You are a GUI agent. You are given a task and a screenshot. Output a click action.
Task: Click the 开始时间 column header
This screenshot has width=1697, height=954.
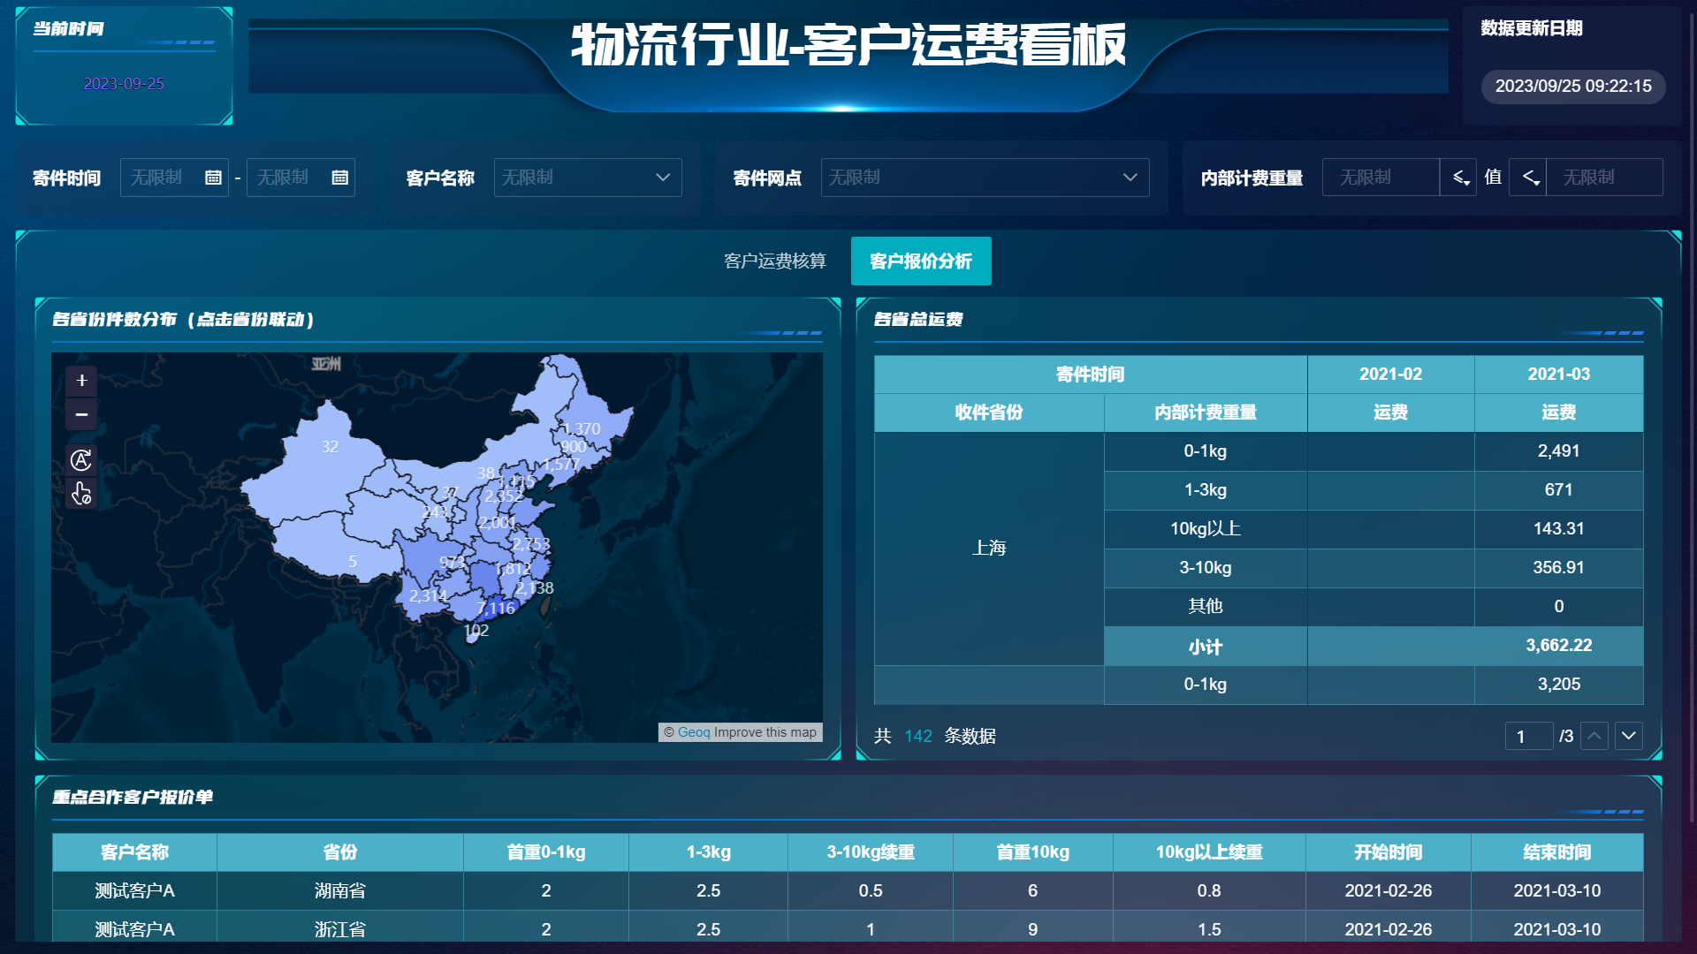click(x=1389, y=852)
